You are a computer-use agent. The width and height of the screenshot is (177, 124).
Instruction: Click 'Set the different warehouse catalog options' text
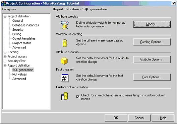pos(100,42)
